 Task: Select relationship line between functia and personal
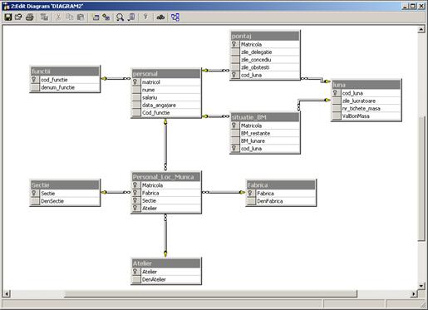(x=116, y=79)
